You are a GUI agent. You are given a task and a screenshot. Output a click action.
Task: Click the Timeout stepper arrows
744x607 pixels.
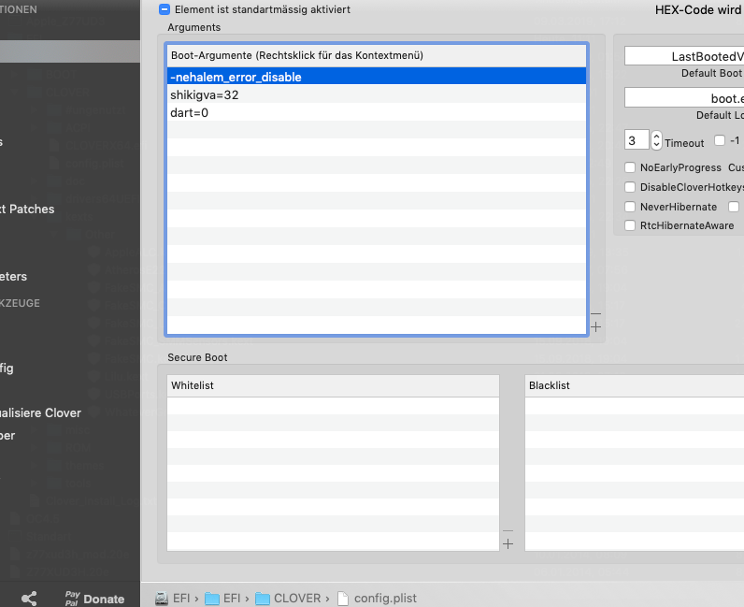656,140
